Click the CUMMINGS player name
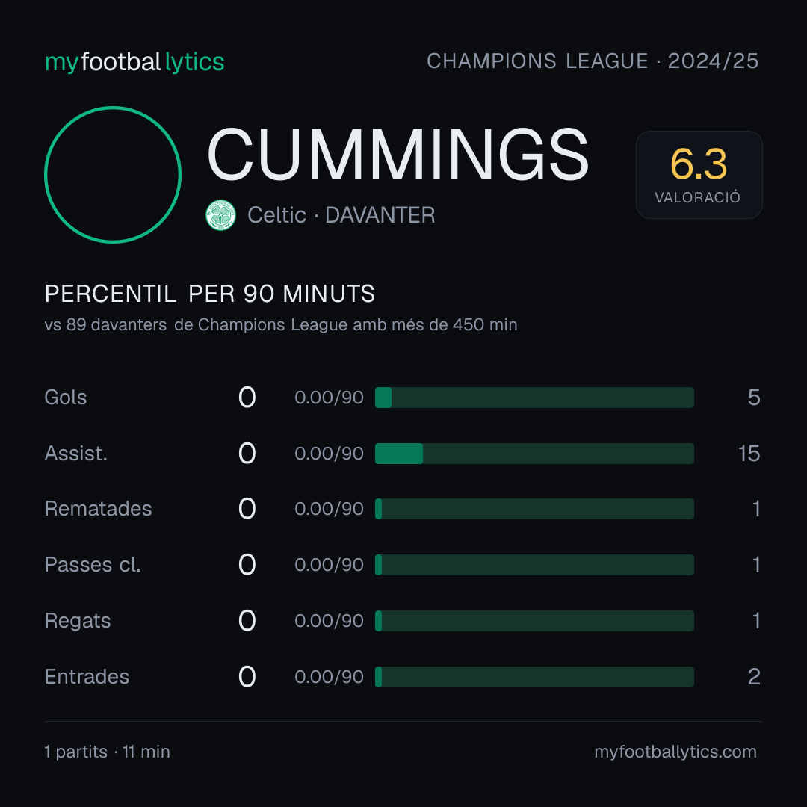 (x=398, y=155)
